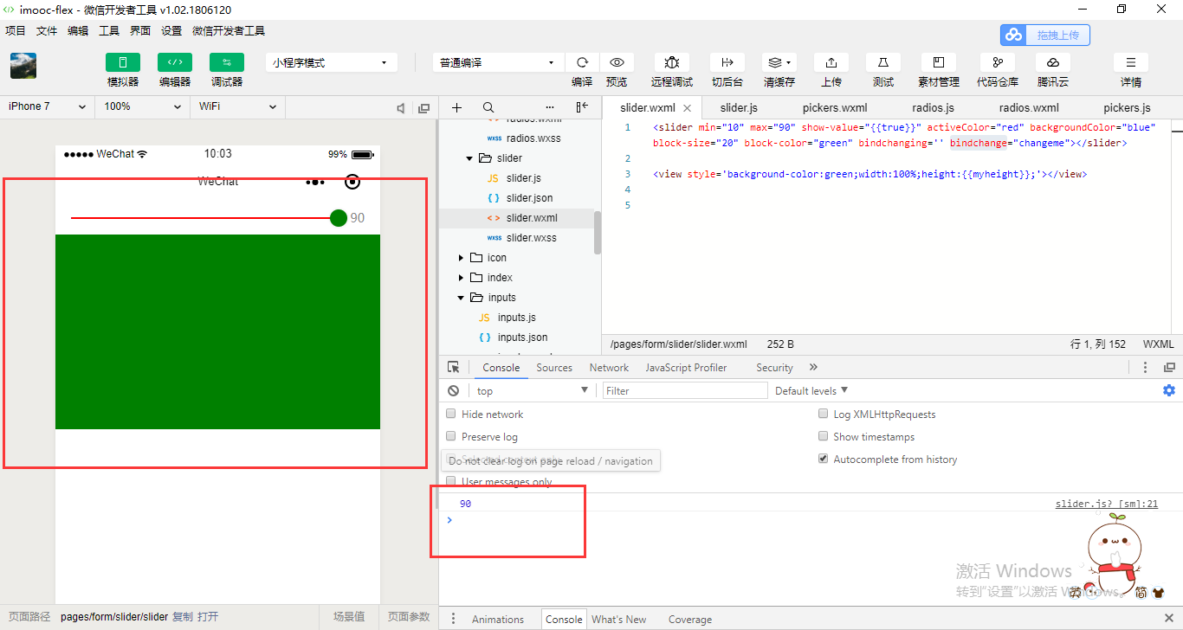Toggle the debugger panel button
Image resolution: width=1183 pixels, height=630 pixels.
click(x=227, y=62)
